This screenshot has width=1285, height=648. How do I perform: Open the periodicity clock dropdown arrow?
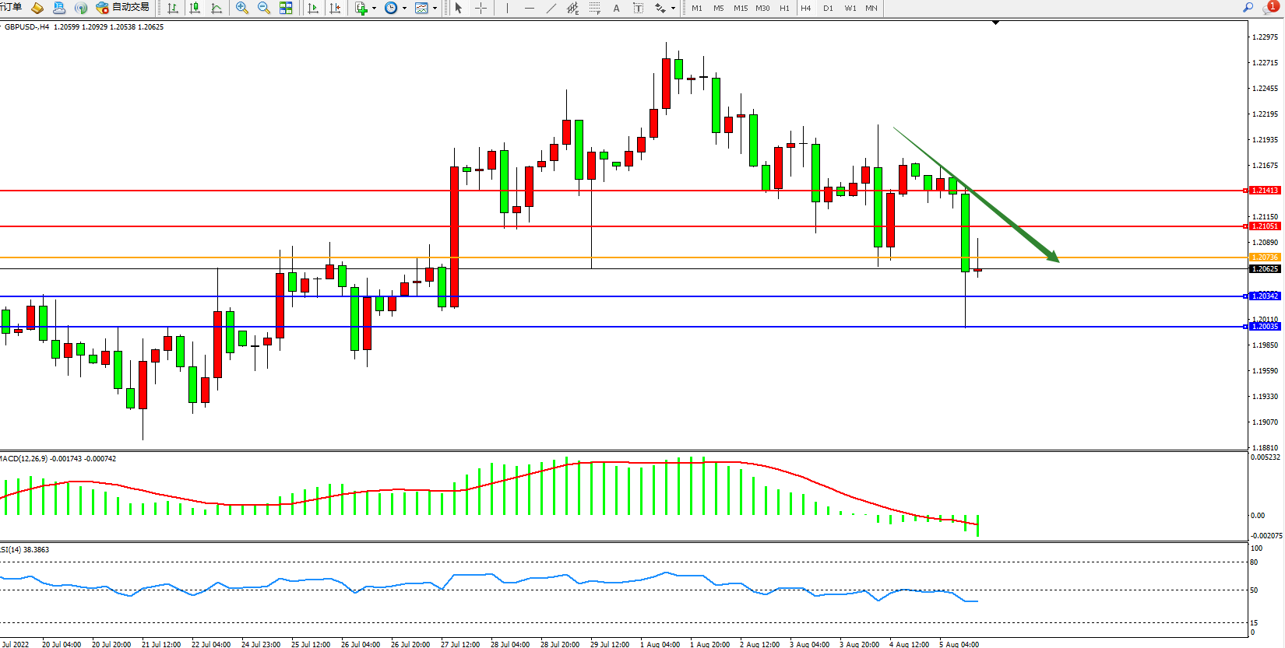pos(404,8)
